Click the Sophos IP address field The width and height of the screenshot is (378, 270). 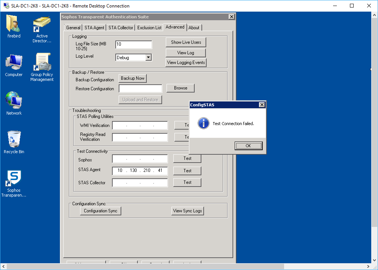[140, 159]
